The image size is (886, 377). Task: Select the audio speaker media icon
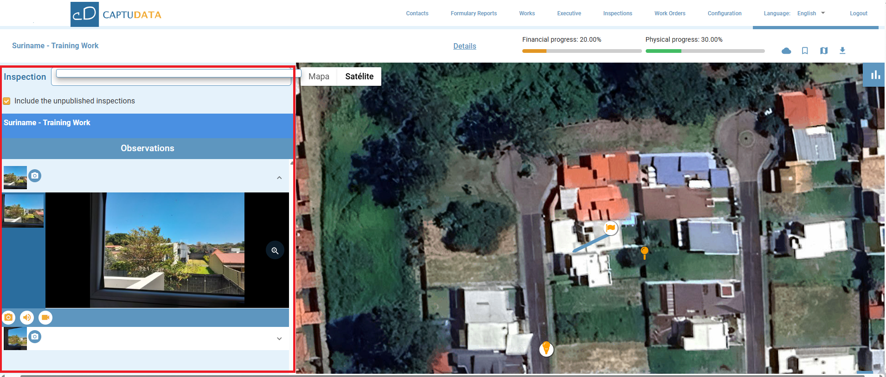pyautogui.click(x=27, y=318)
